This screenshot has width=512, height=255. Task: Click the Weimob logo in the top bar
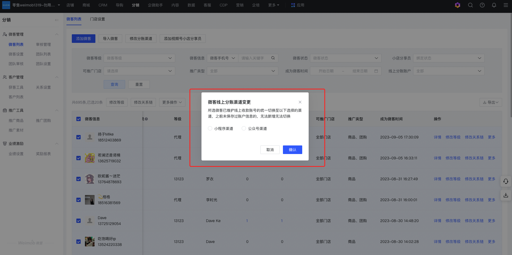(x=6, y=5)
